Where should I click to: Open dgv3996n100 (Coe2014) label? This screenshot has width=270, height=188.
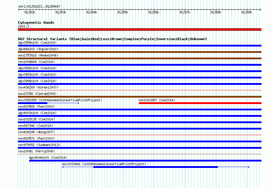[x=37, y=81]
